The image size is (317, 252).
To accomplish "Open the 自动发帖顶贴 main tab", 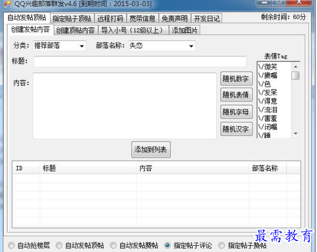I will tap(27, 17).
